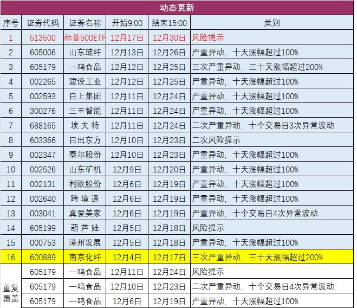Click code 605006

(43, 52)
